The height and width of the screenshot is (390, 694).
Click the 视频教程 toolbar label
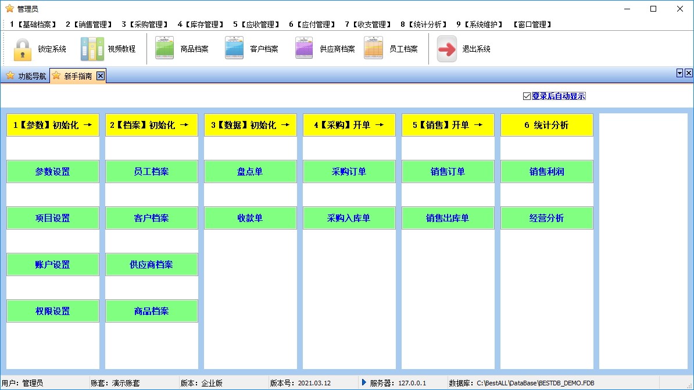[121, 49]
